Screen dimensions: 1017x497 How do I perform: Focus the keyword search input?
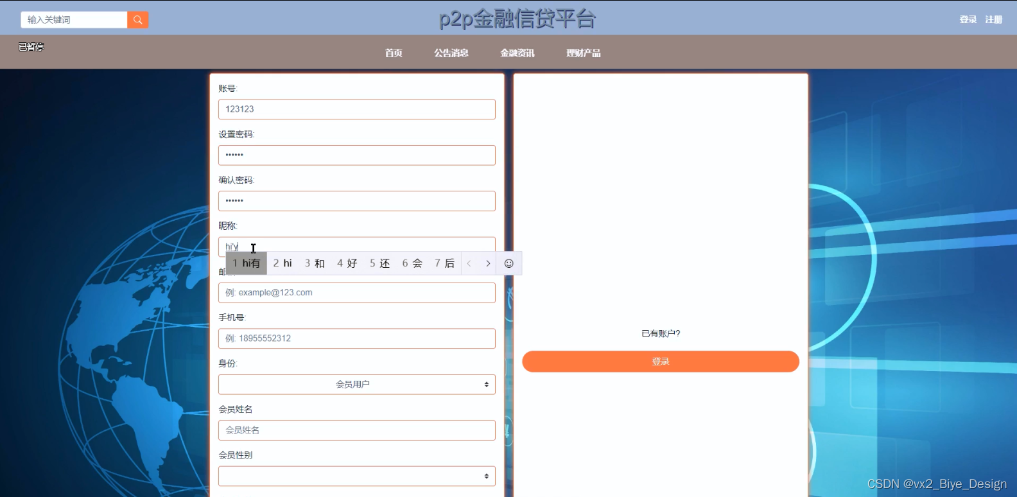pos(74,20)
